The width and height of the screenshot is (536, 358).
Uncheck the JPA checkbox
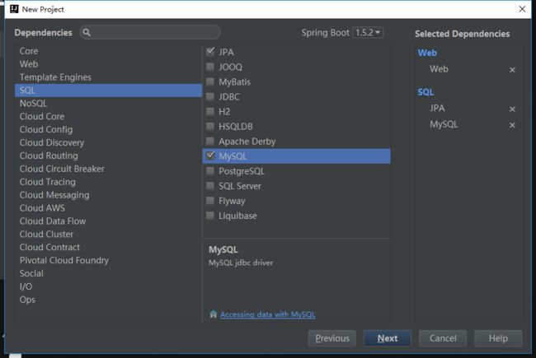210,52
